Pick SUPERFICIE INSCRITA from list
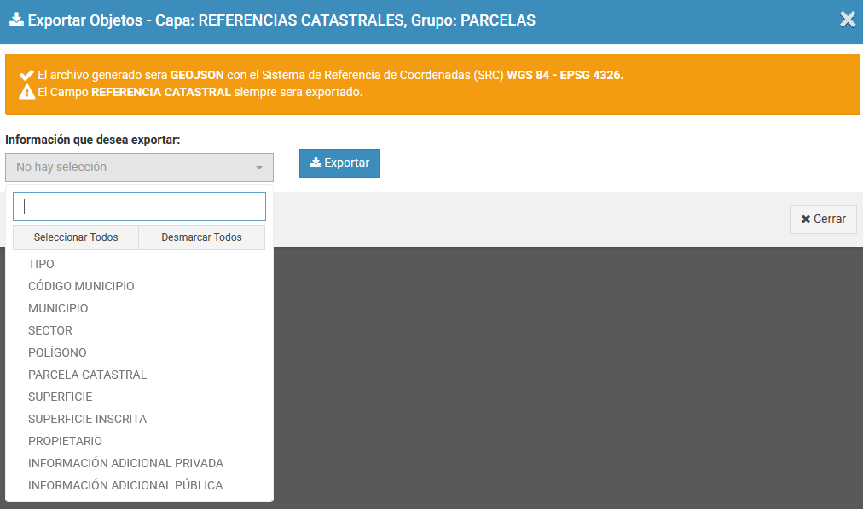Screen dimensions: 863x509 coord(87,419)
